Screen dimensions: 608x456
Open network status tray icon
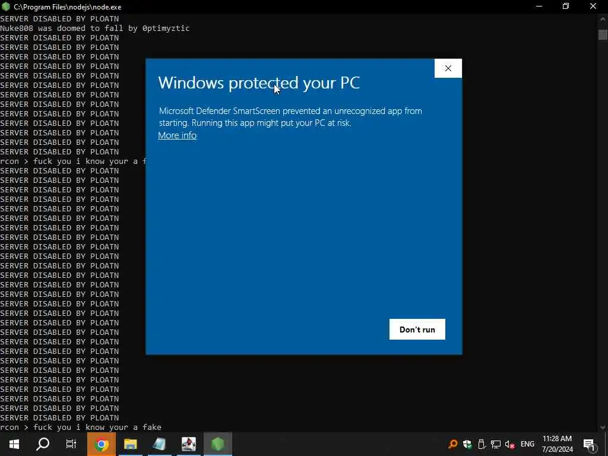495,444
